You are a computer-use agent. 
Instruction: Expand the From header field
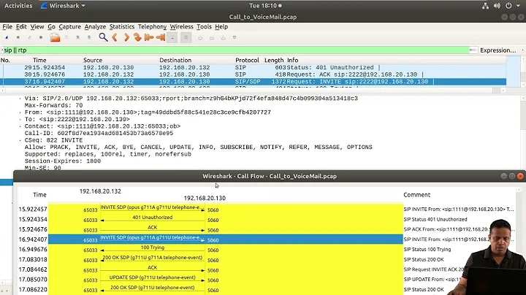(20, 112)
